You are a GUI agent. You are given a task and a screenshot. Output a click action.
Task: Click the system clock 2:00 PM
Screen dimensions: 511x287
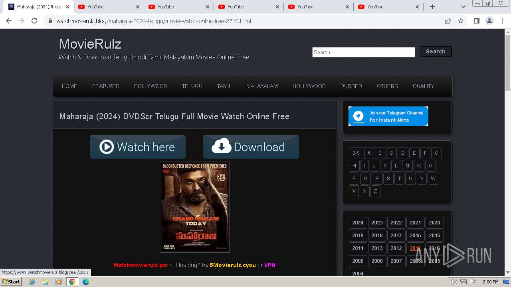(490, 282)
